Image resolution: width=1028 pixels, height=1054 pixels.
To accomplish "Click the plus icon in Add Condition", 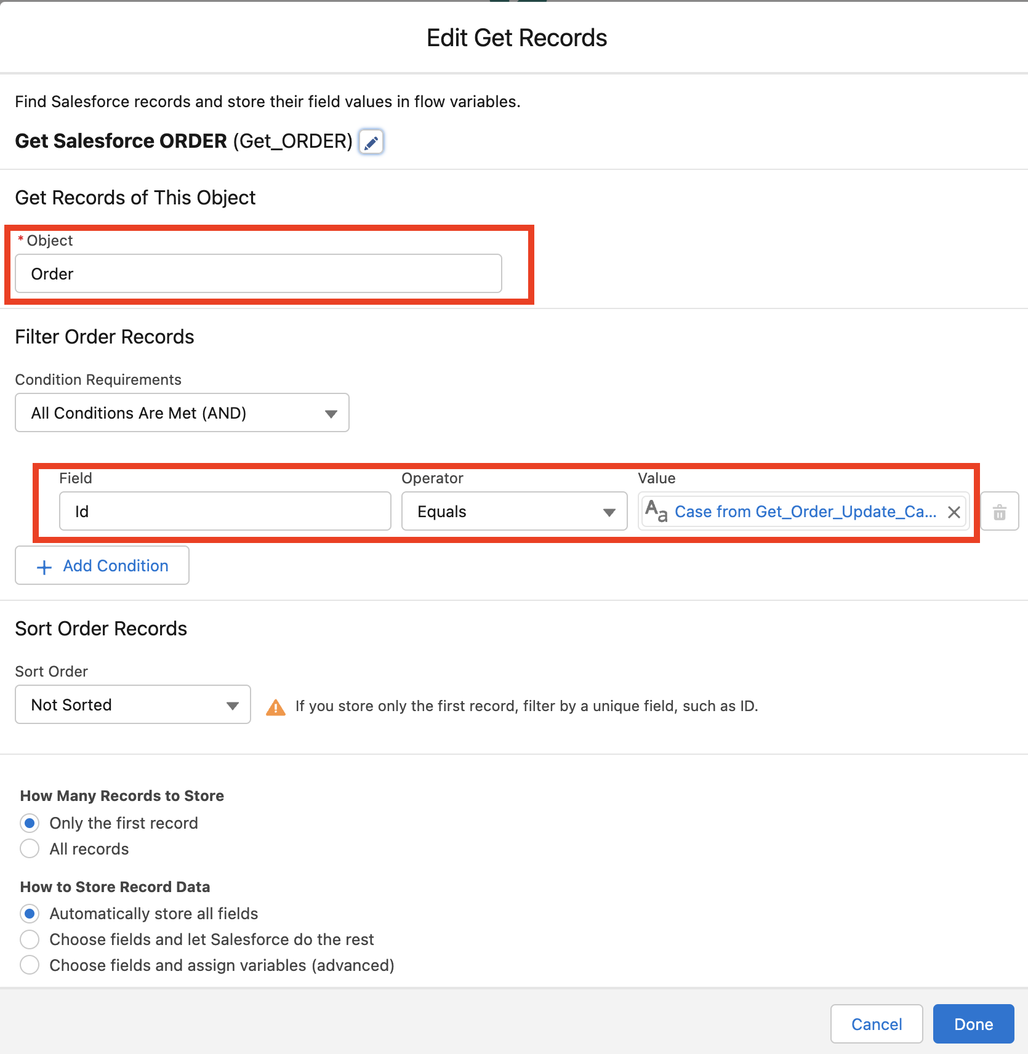I will tap(44, 567).
